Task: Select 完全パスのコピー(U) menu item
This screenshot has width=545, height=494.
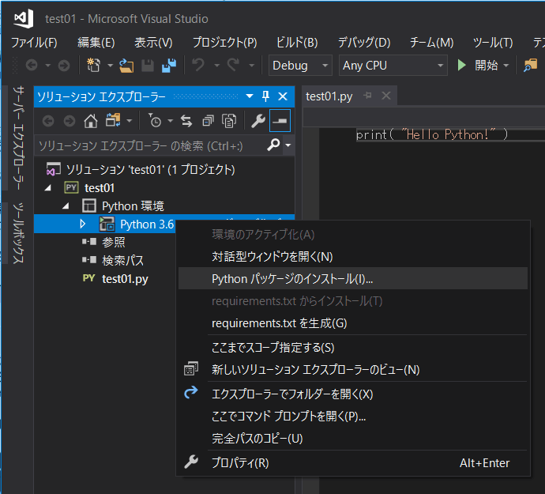Action: pyautogui.click(x=353, y=439)
